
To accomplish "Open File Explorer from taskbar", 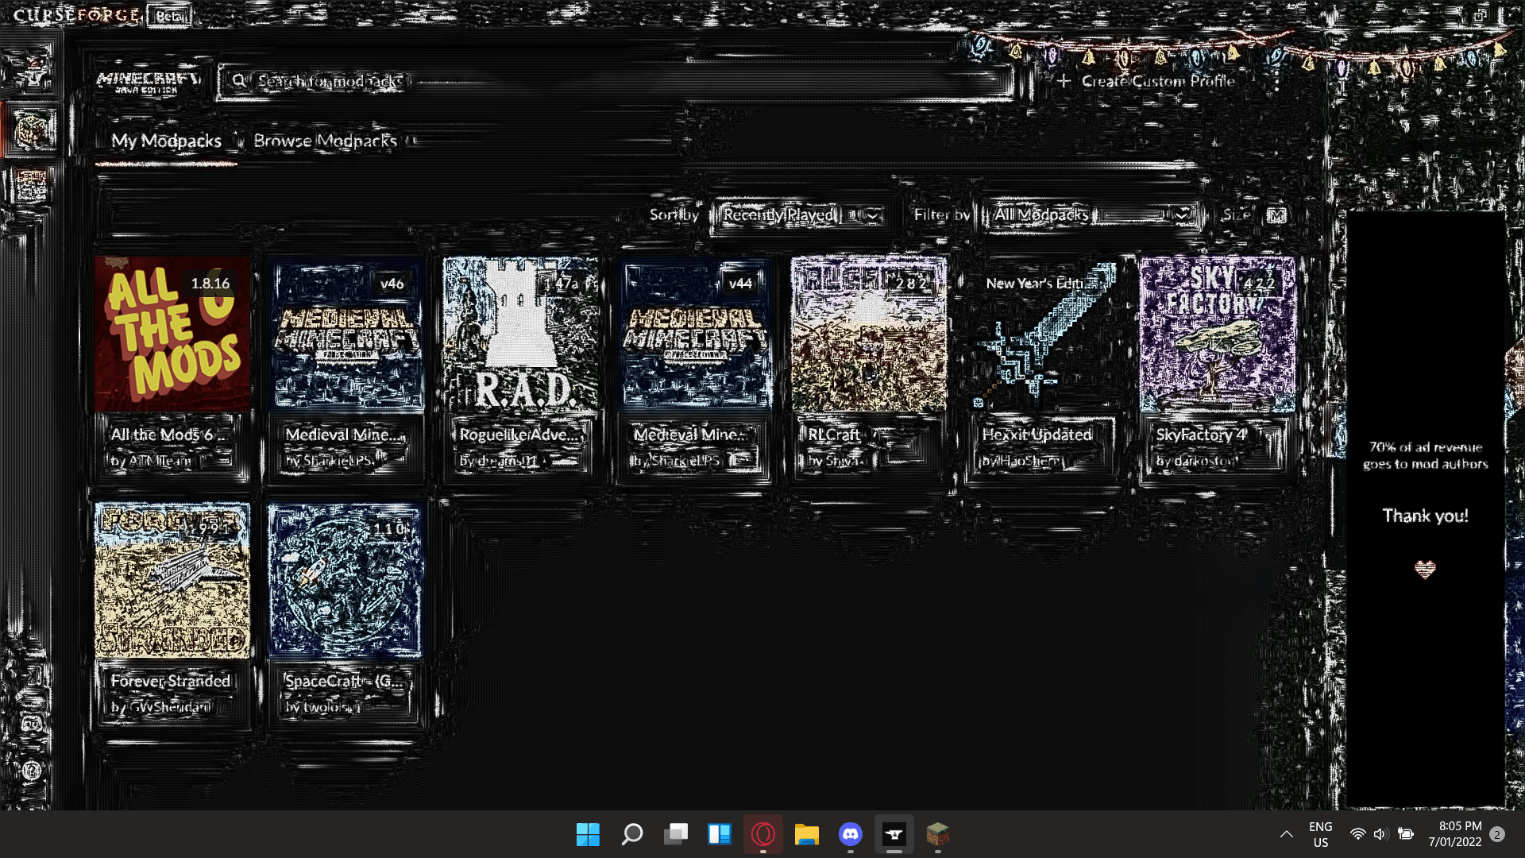I will (806, 834).
